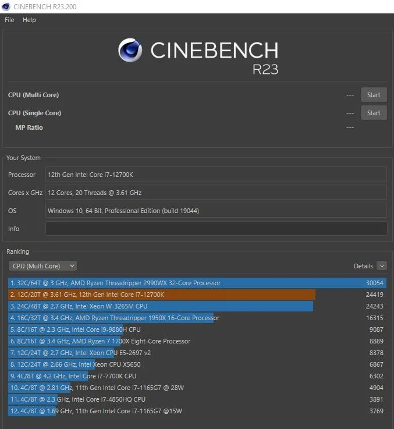Start the CPU (Multi Core) test

pyautogui.click(x=374, y=95)
